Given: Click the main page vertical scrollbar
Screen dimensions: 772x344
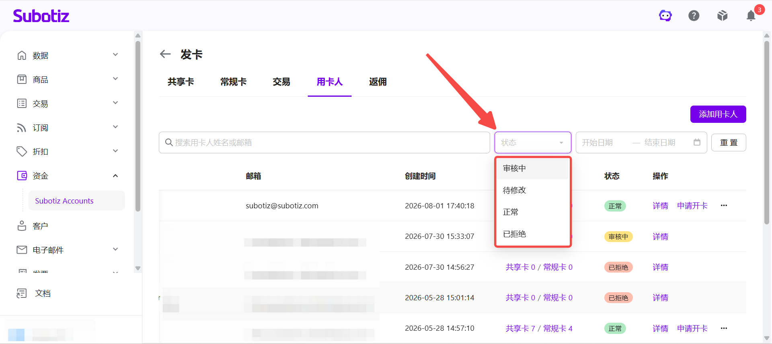Looking at the screenshot, I should (x=767, y=132).
